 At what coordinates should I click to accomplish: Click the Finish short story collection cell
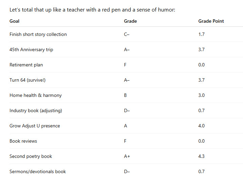tap(38, 34)
